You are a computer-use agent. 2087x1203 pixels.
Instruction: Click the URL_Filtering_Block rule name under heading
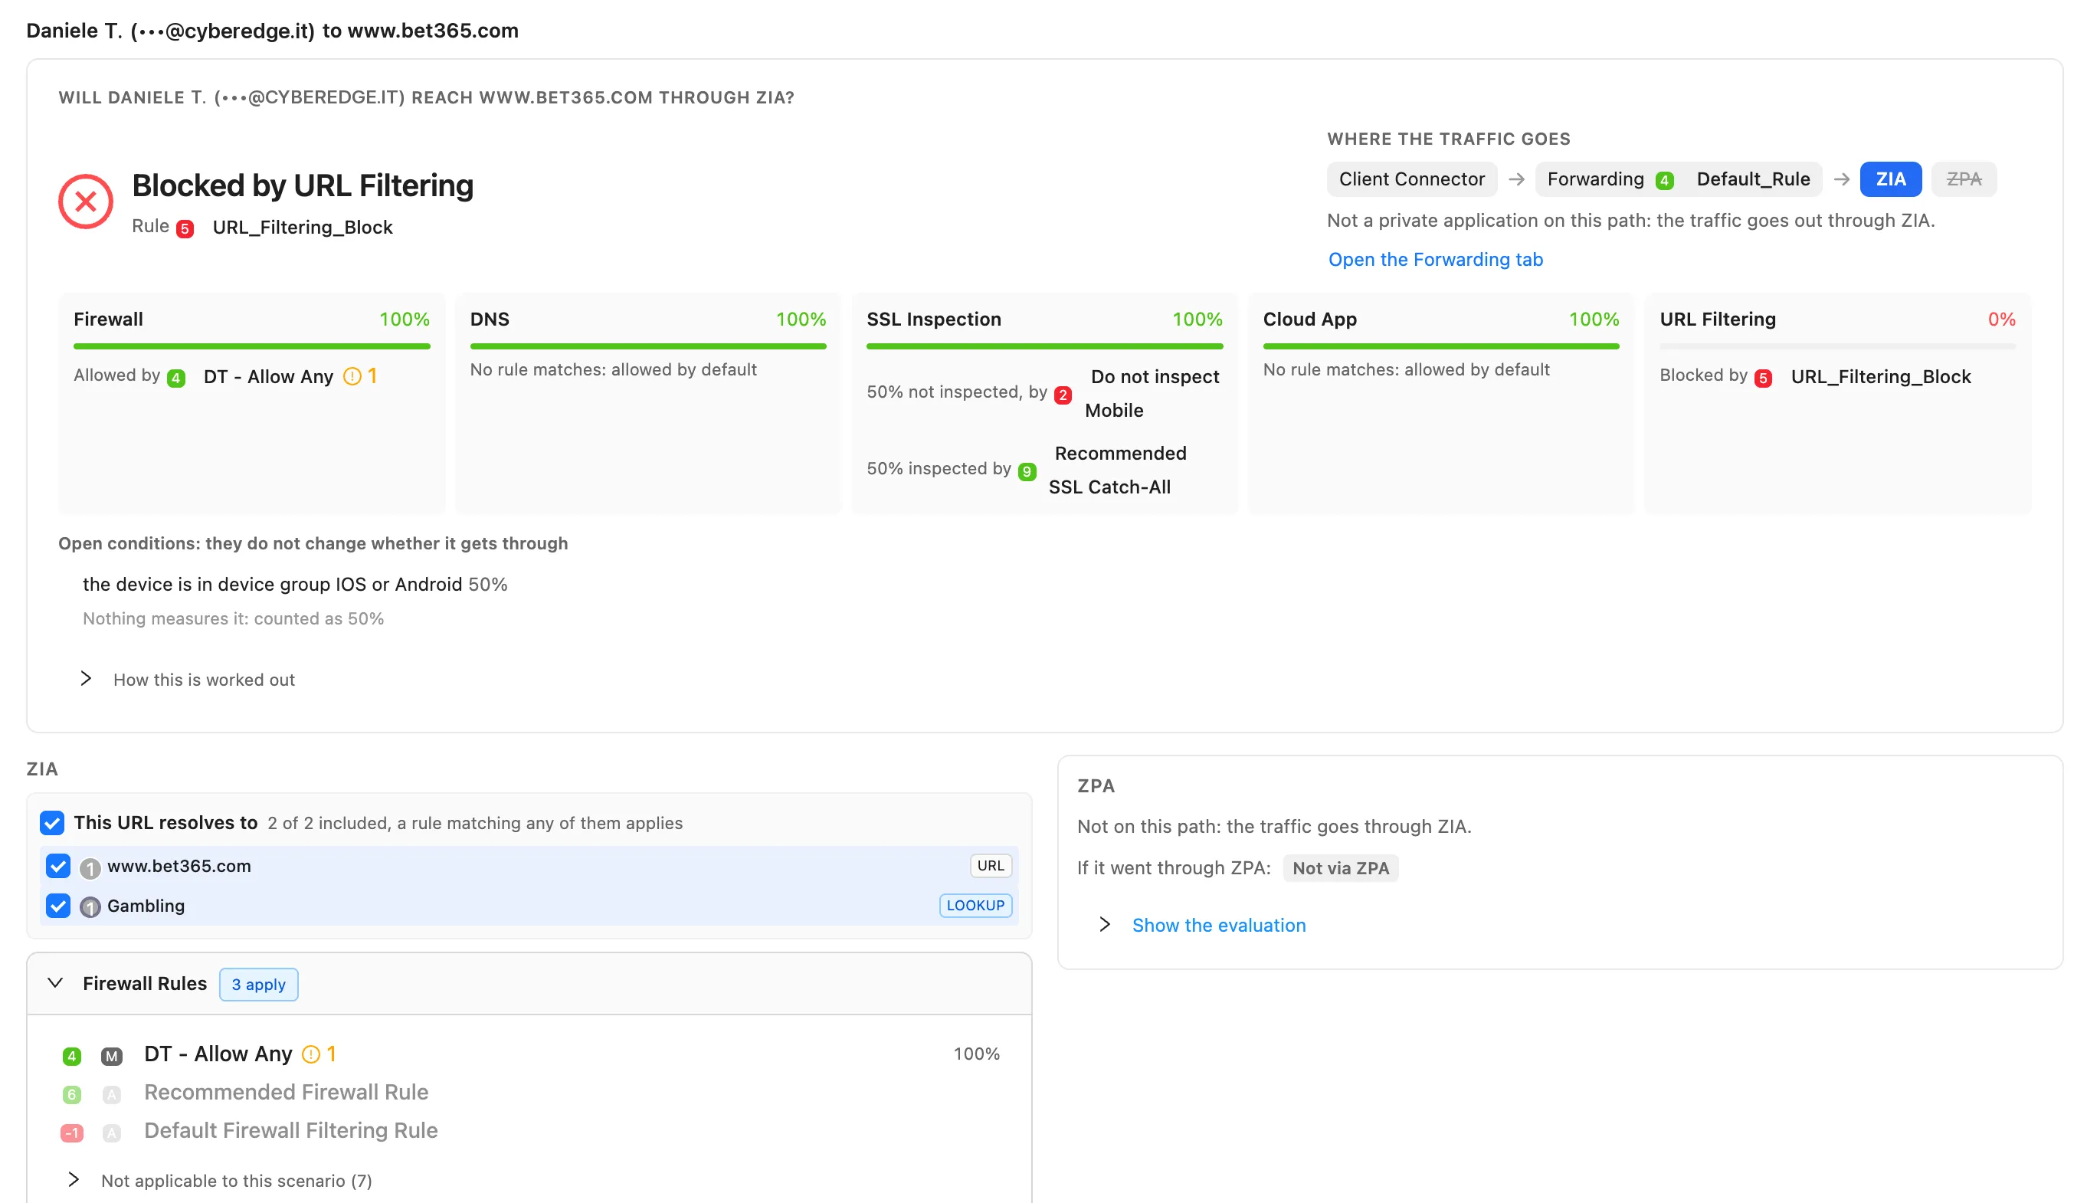[303, 228]
